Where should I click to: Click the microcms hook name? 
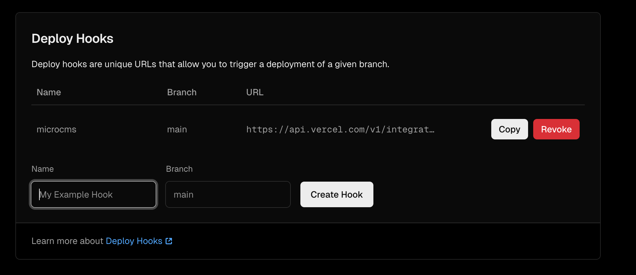click(56, 130)
